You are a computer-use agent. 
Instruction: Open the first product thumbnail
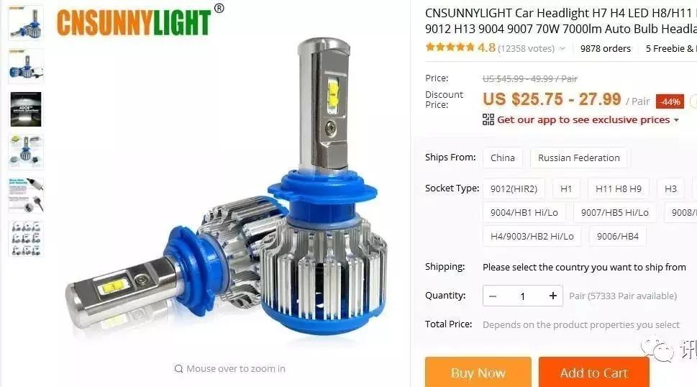pos(26,23)
